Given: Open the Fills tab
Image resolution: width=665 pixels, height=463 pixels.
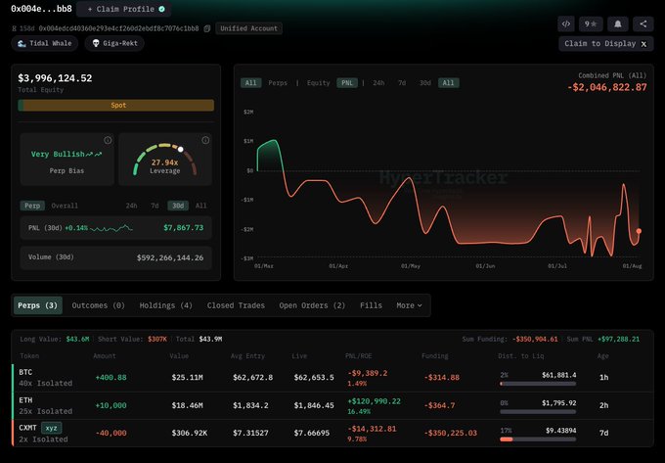Looking at the screenshot, I should point(371,305).
